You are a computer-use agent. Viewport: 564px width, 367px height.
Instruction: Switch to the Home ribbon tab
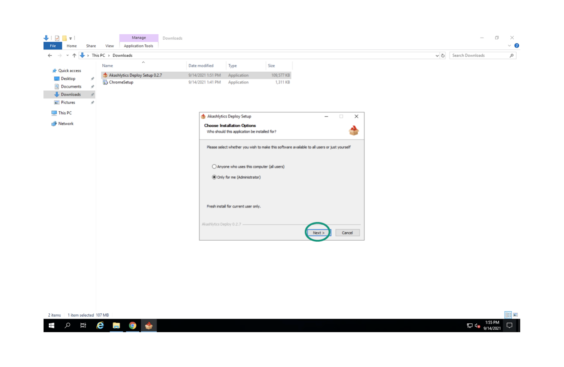tap(72, 46)
